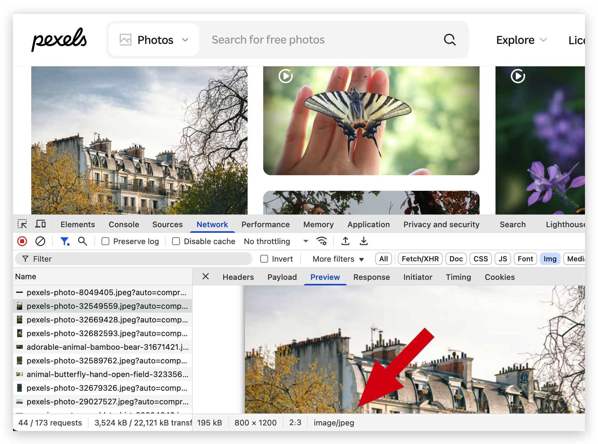
Task: Enable the Preserve log checkbox
Action: click(105, 241)
